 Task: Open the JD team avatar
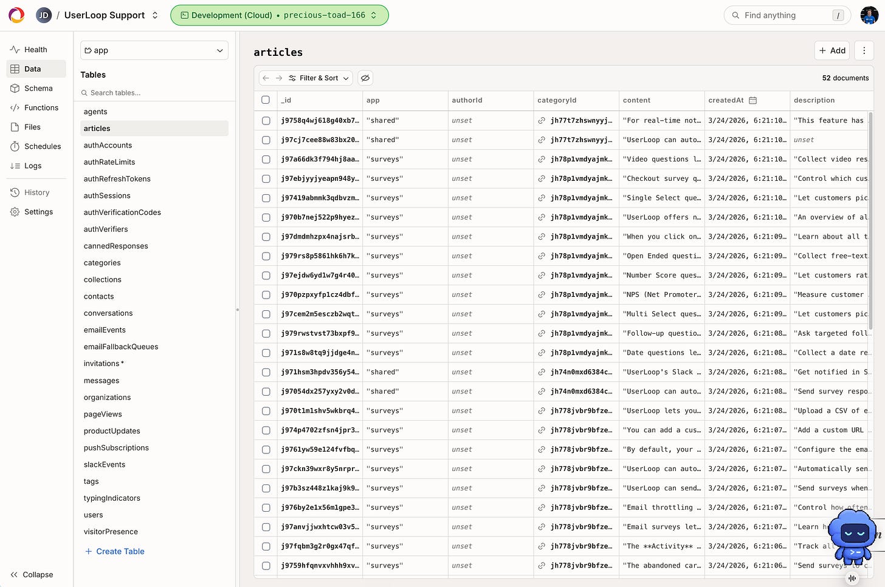pyautogui.click(x=44, y=15)
